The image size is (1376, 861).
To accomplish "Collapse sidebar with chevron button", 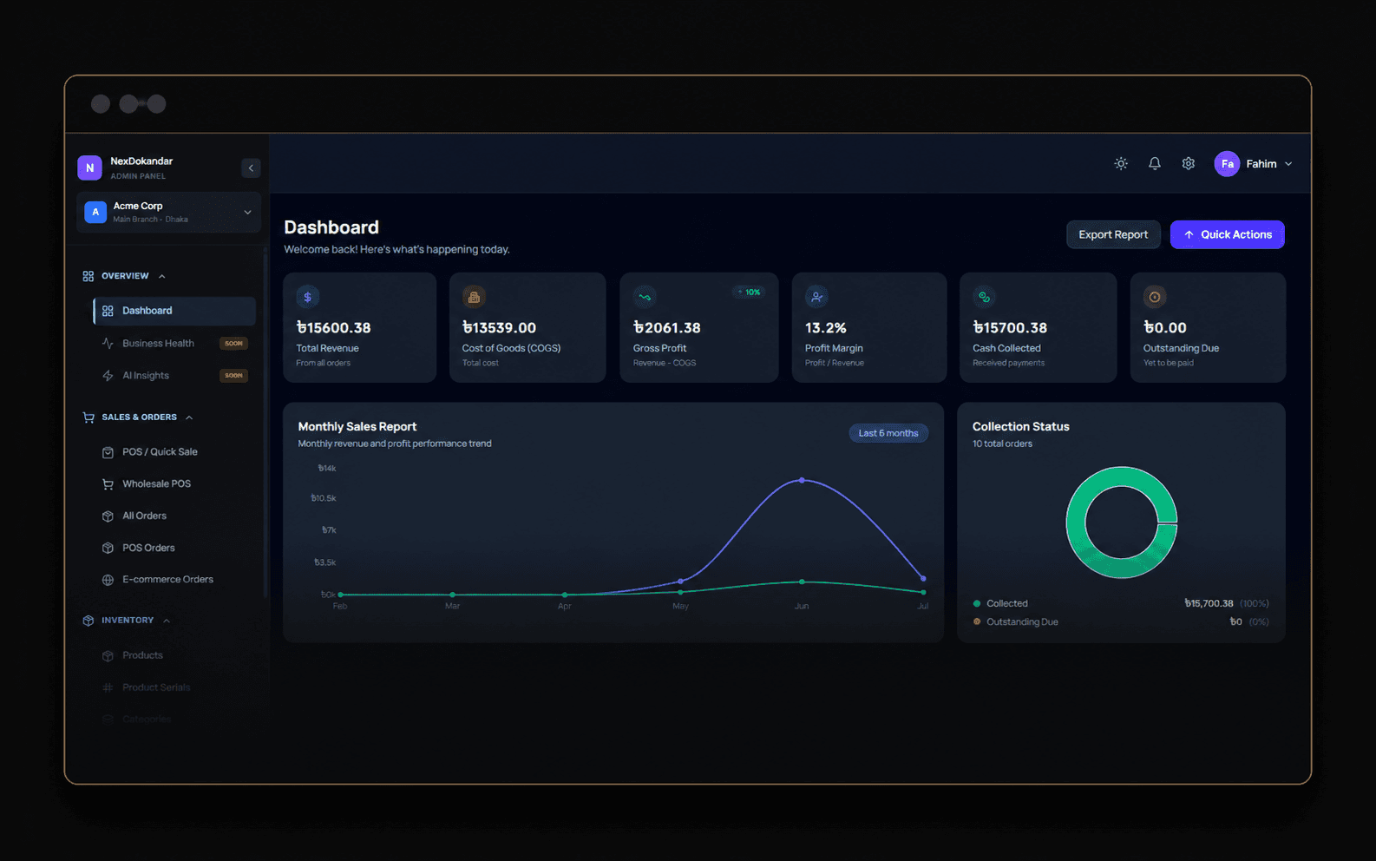I will point(251,168).
